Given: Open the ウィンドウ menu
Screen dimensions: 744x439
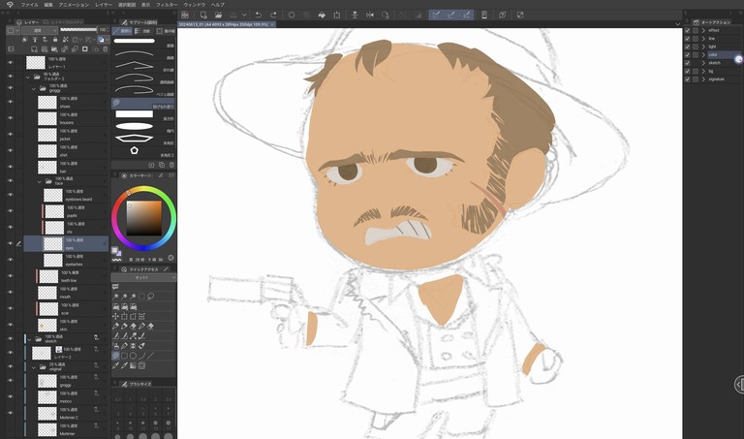Looking at the screenshot, I should [195, 4].
